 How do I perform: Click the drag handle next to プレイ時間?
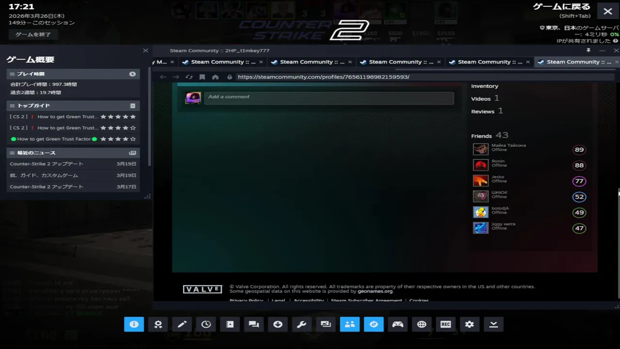[12, 74]
